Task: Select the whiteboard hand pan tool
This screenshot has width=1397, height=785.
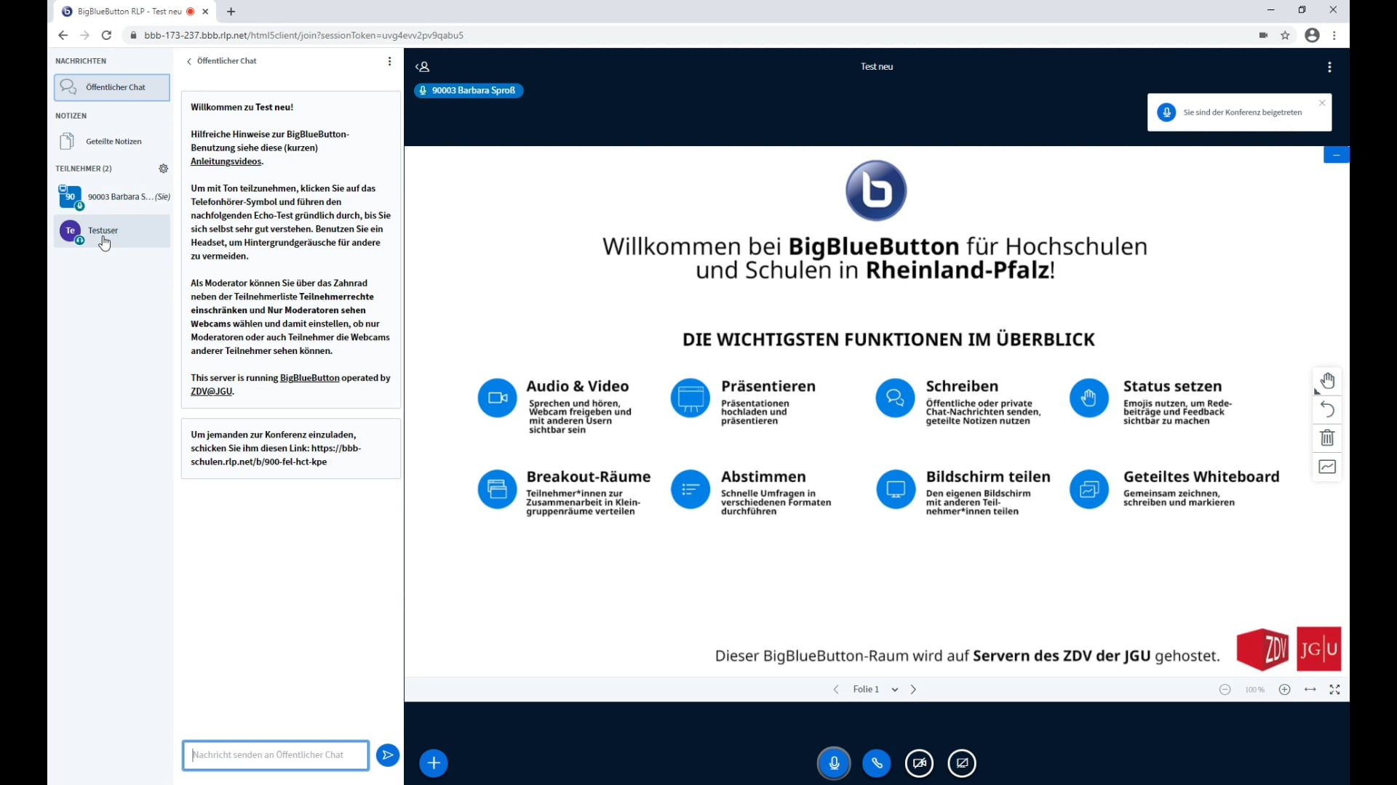Action: coord(1328,381)
